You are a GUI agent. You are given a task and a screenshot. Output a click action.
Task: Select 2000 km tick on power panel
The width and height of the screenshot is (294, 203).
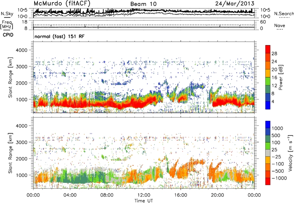22,83
